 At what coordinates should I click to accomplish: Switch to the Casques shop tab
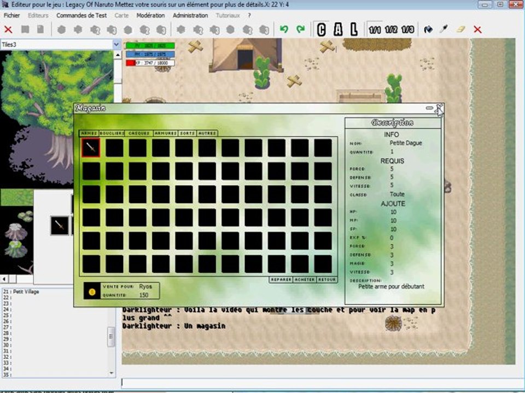139,133
